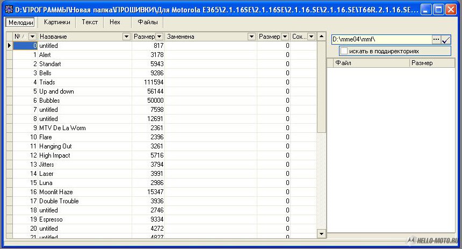
Task: Click the application icon in title bar
Action: click(x=9, y=10)
